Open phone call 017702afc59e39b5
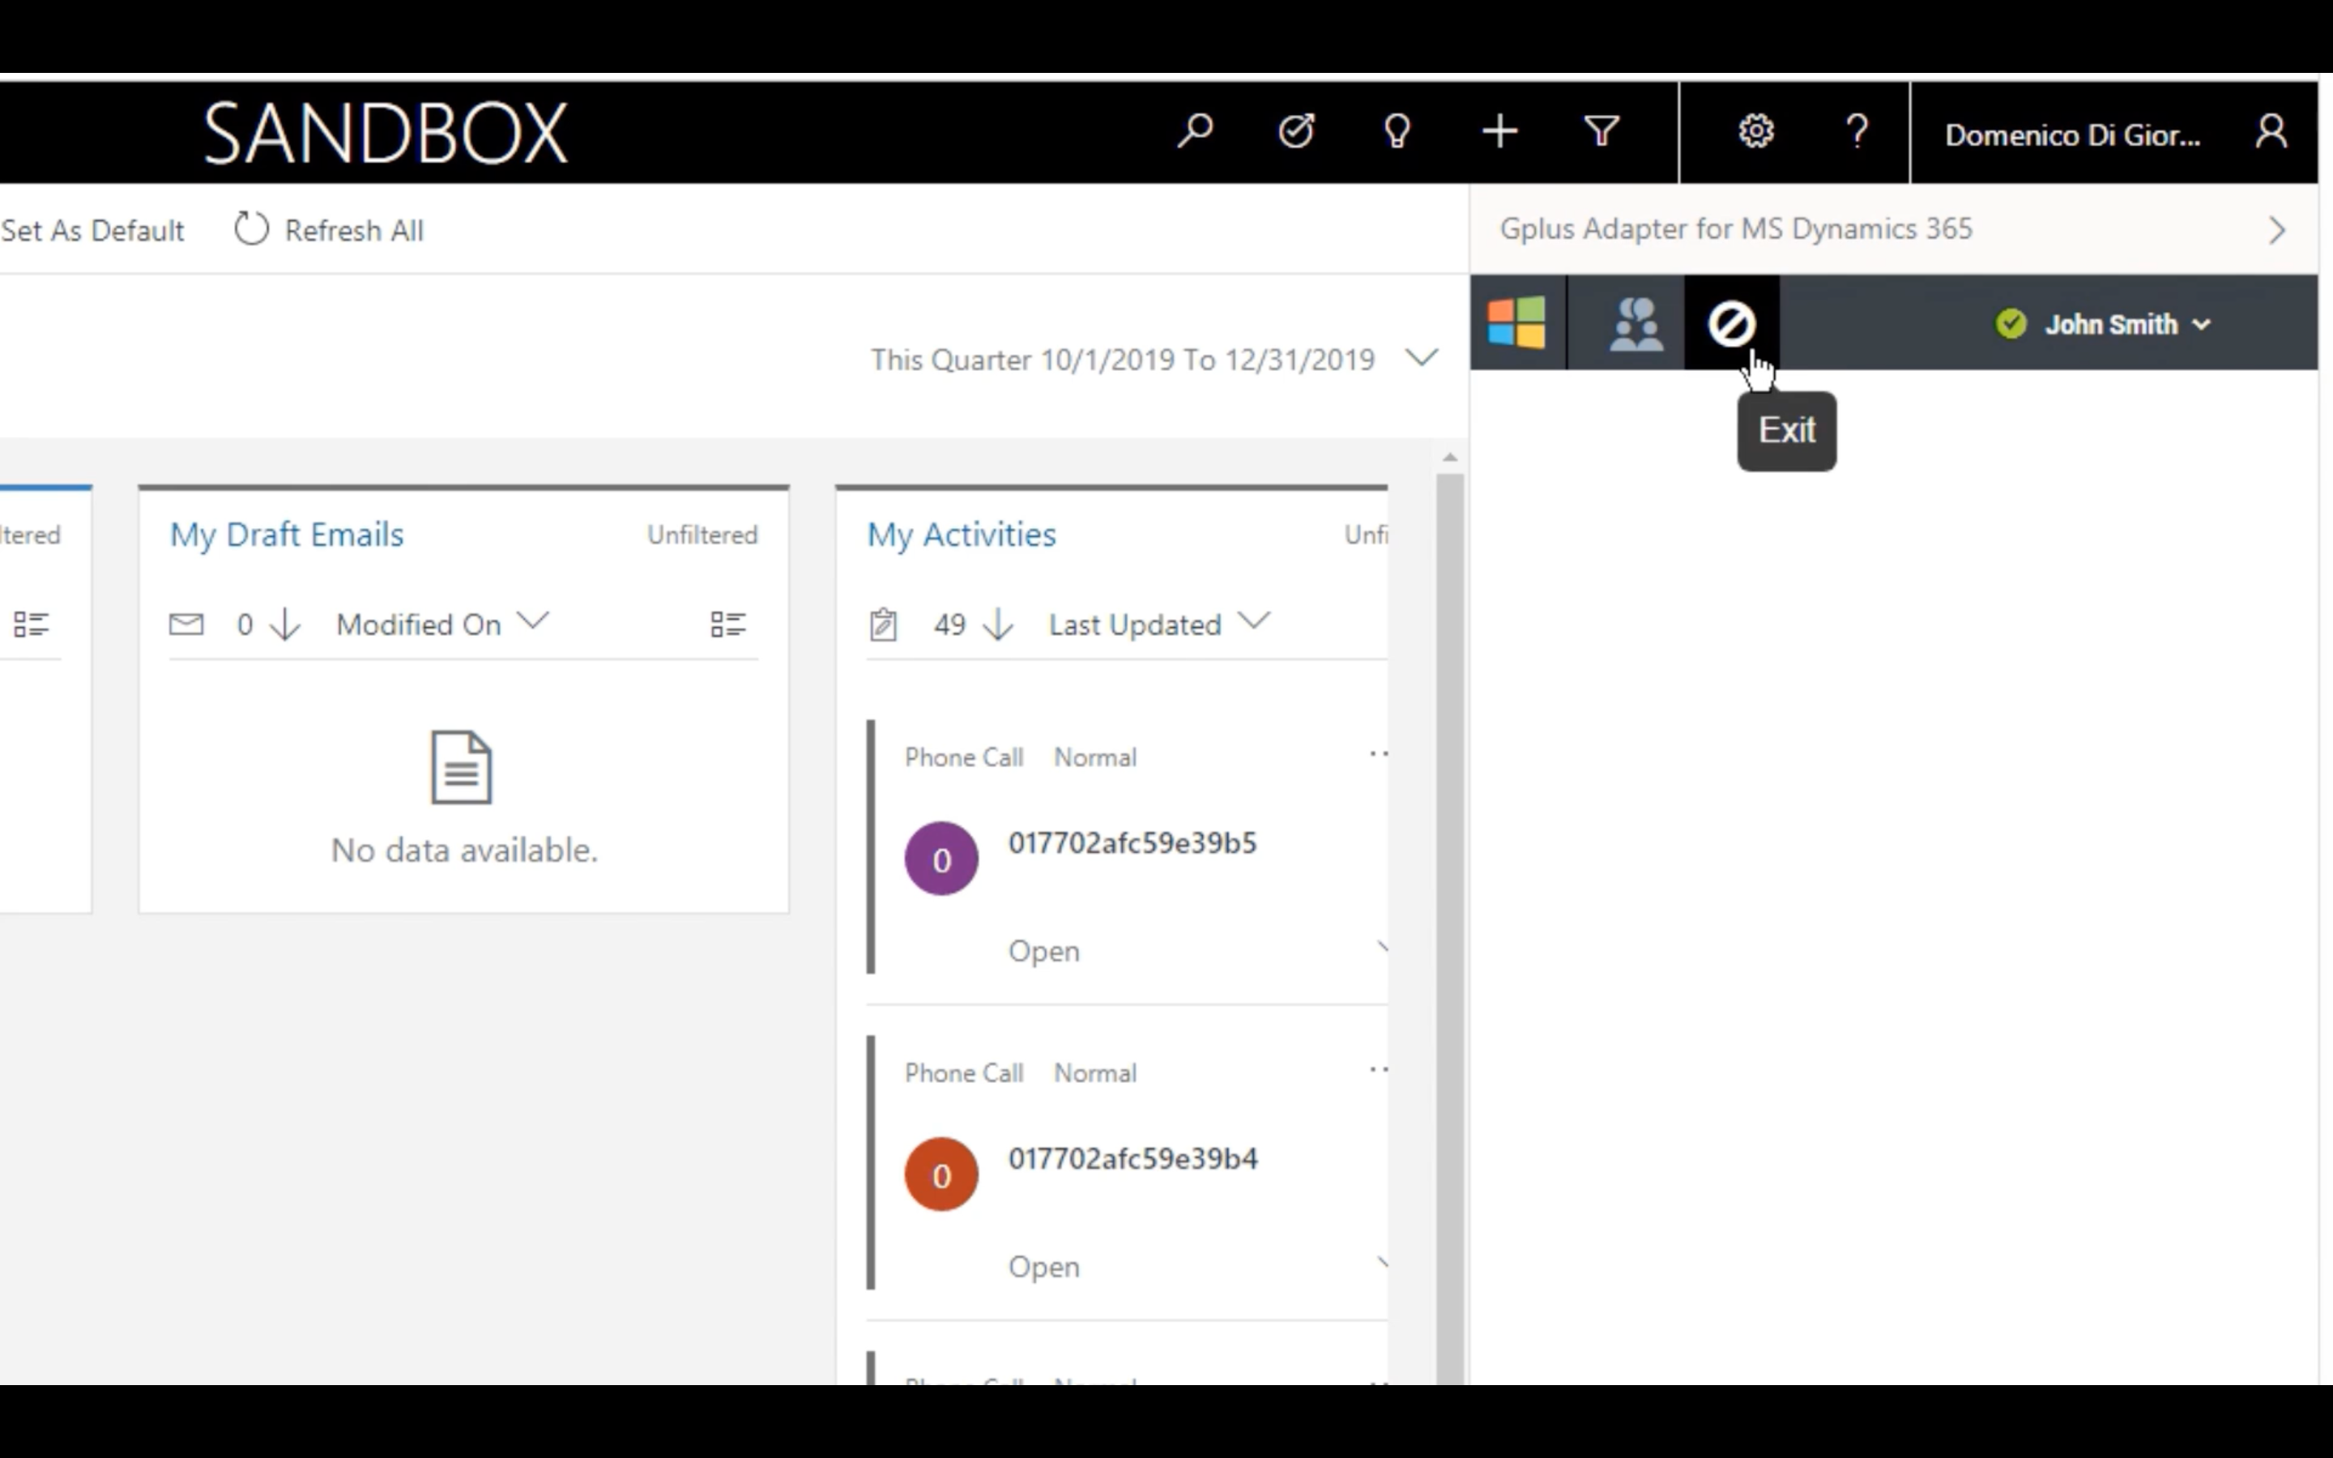This screenshot has height=1458, width=2333. 1132,842
